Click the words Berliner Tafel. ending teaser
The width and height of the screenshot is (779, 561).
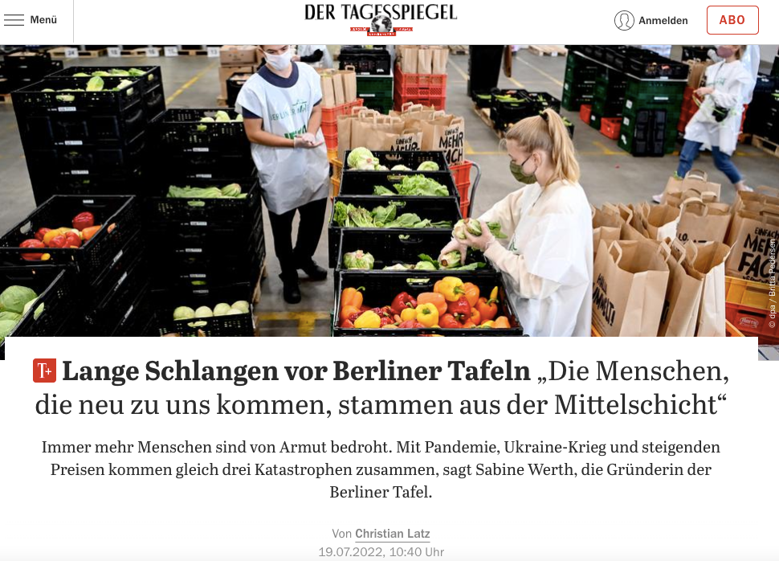[x=381, y=492]
